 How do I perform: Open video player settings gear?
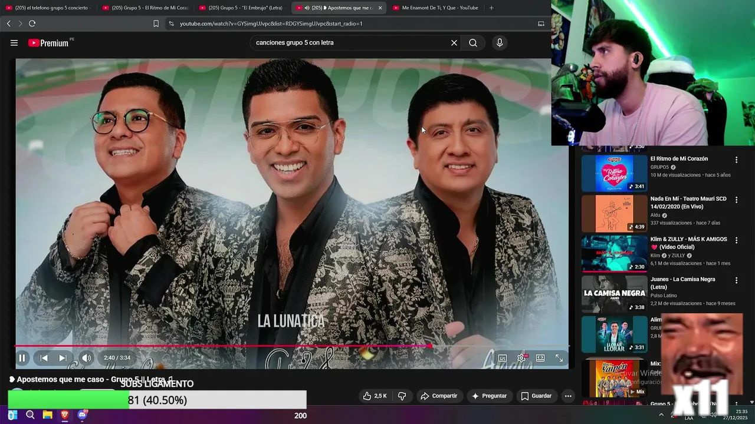pos(521,358)
